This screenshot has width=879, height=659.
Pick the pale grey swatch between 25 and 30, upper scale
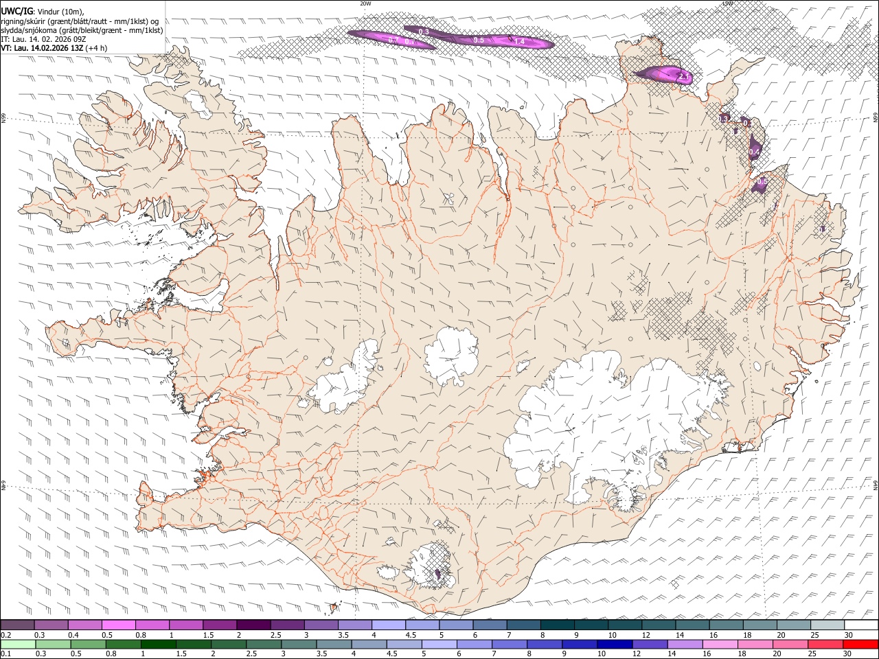click(x=827, y=625)
